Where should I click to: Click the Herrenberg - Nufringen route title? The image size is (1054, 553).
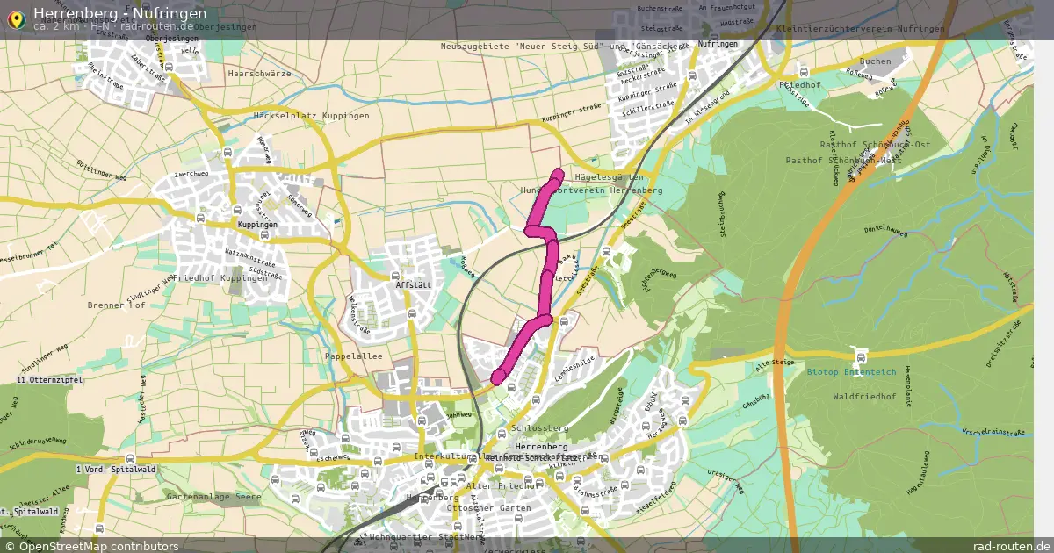click(120, 13)
